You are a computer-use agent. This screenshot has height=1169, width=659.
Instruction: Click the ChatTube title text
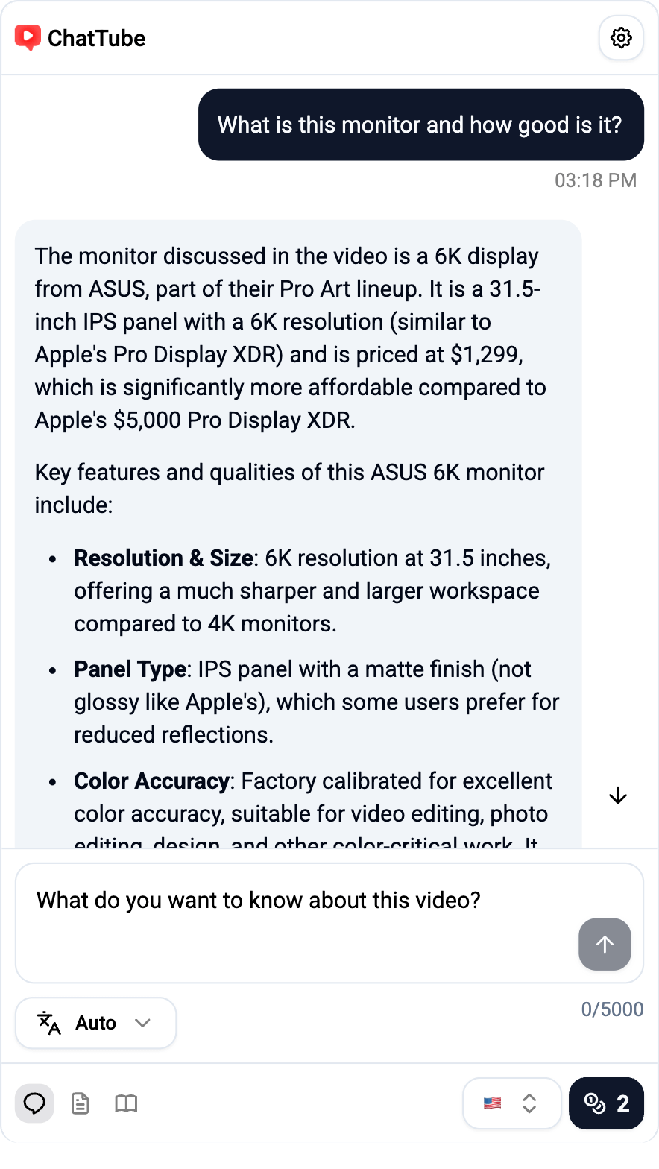[96, 38]
